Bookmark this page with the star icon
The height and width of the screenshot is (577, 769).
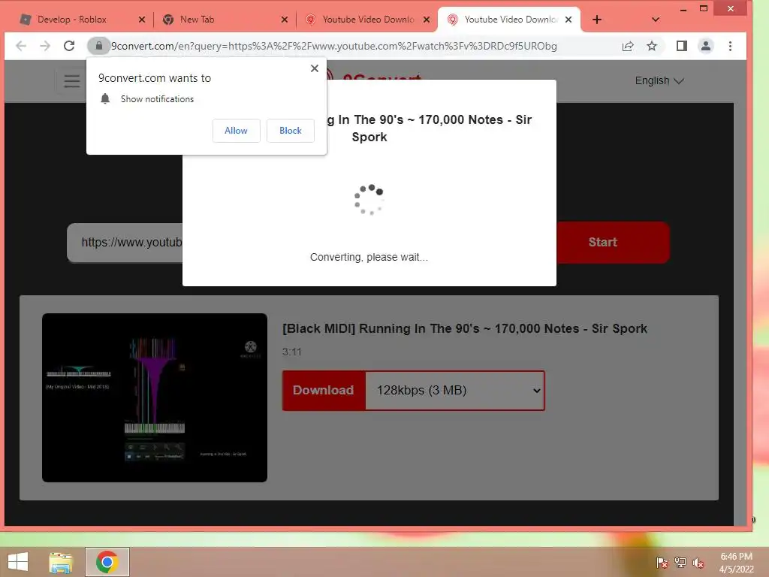click(x=651, y=46)
